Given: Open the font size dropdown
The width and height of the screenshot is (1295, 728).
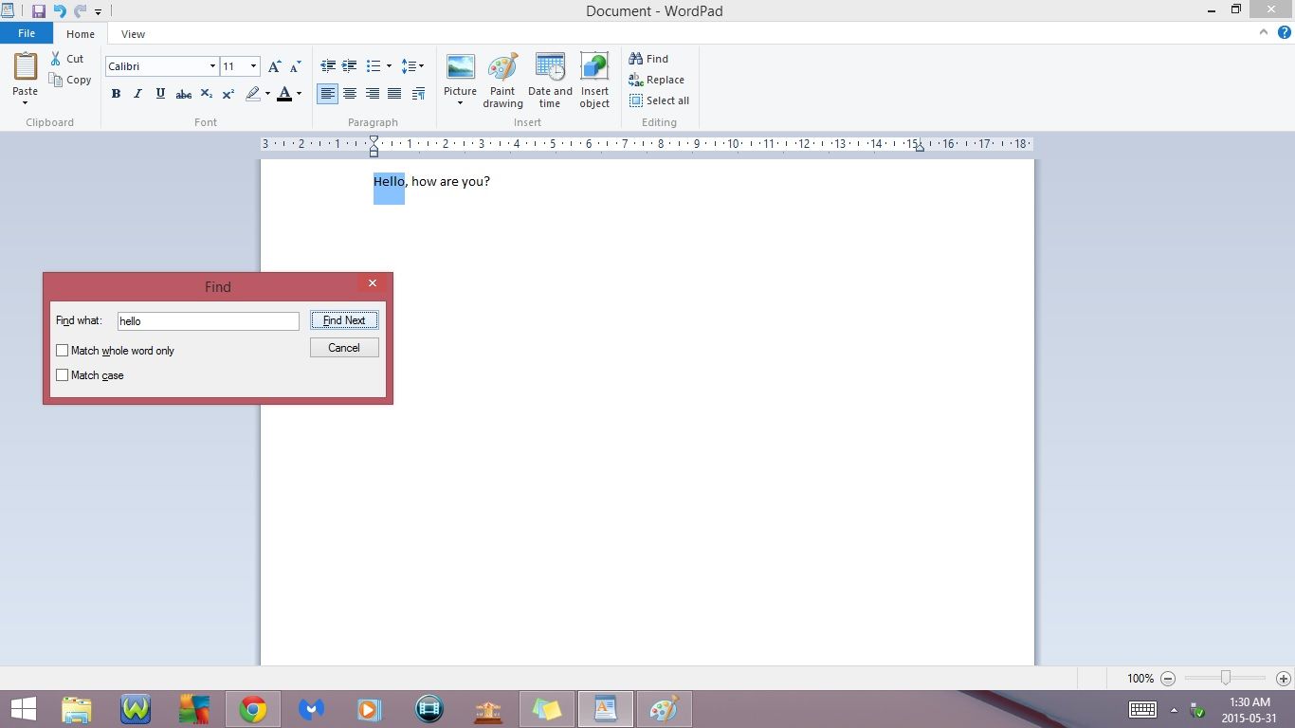Looking at the screenshot, I should click(x=253, y=66).
